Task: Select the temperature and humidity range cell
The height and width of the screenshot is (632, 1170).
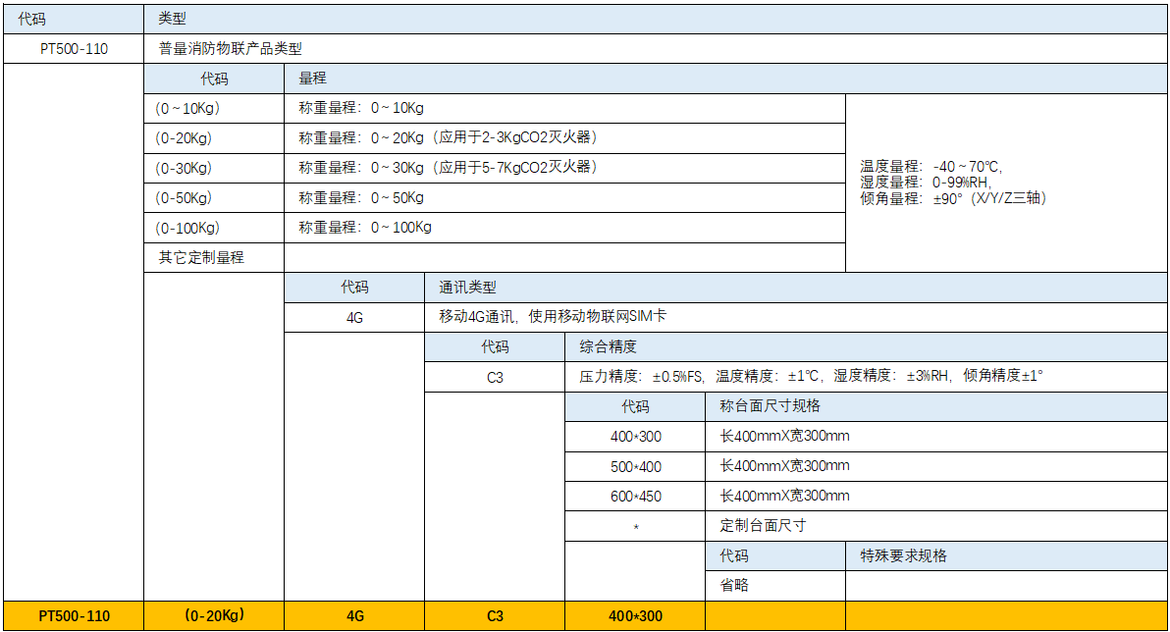Action: click(x=1006, y=183)
